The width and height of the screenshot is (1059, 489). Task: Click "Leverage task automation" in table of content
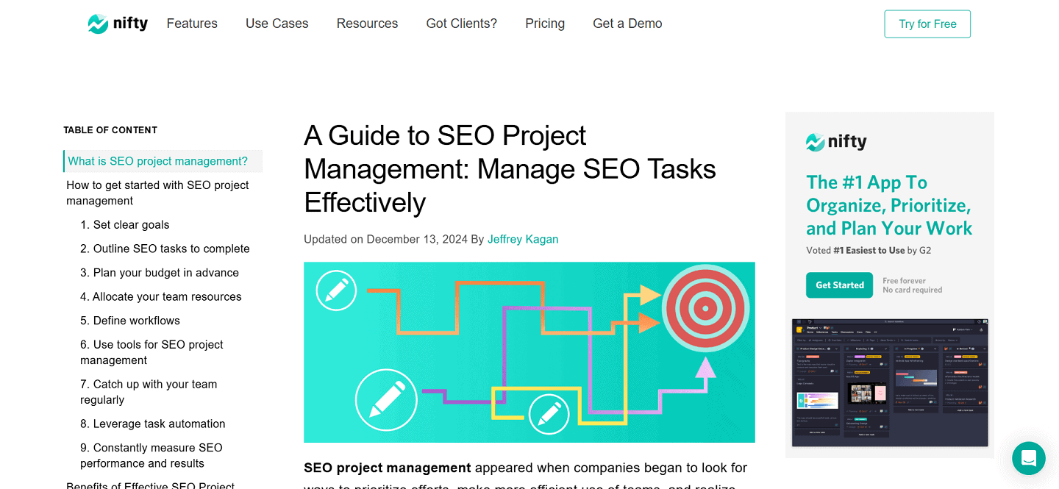[x=151, y=424]
